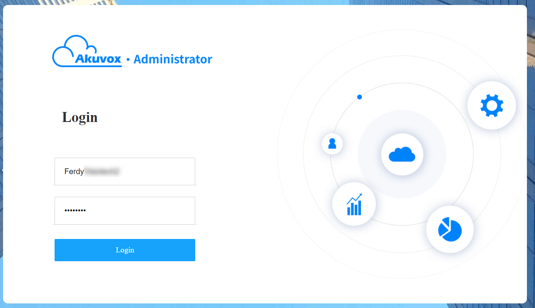Screen dimensions: 535x308
Task: Select the gear settings icon
Action: (x=492, y=105)
